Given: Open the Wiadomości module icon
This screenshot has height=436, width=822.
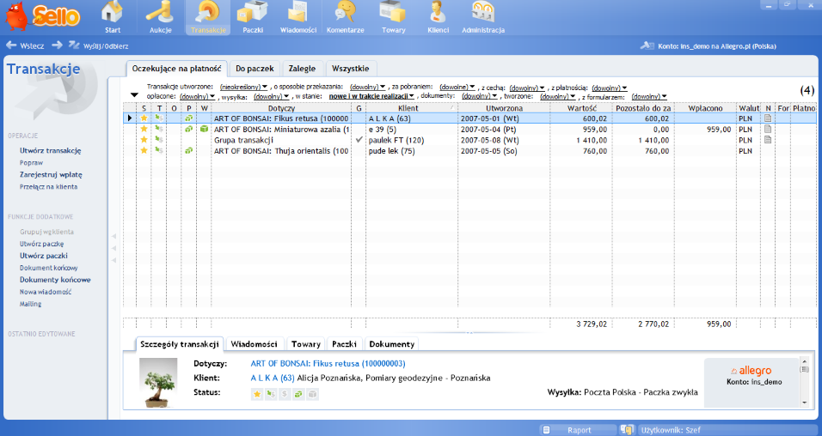Looking at the screenshot, I should pos(298,17).
